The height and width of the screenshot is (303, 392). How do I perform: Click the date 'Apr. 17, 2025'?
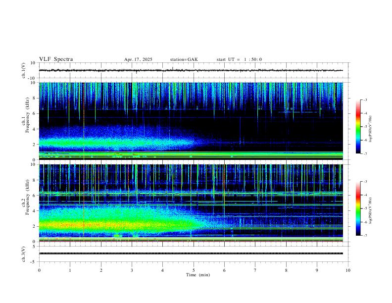pyautogui.click(x=138, y=59)
